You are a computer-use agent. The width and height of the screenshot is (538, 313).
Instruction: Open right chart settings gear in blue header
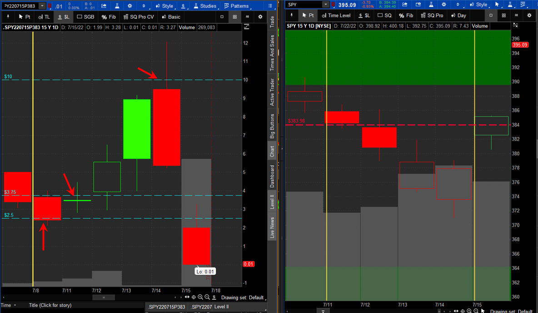point(444,5)
